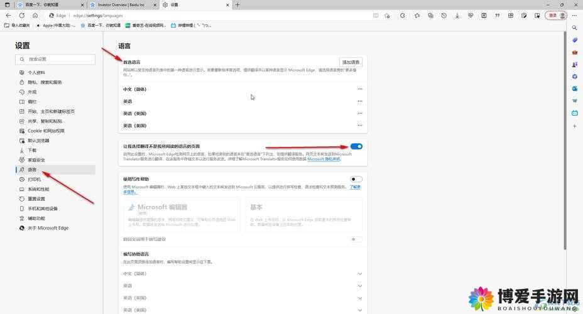The image size is (583, 314).
Task: Open 外观 appearance settings
Action: 55,92
